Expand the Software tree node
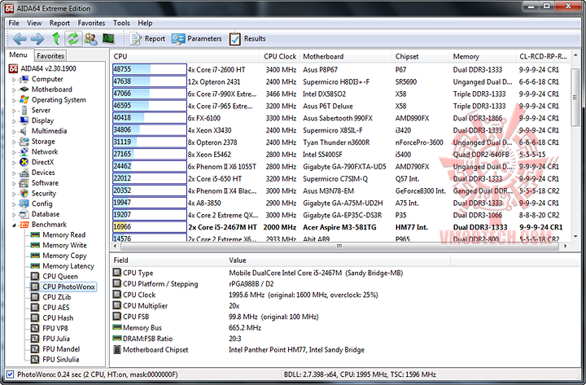586x385 pixels. (14, 183)
